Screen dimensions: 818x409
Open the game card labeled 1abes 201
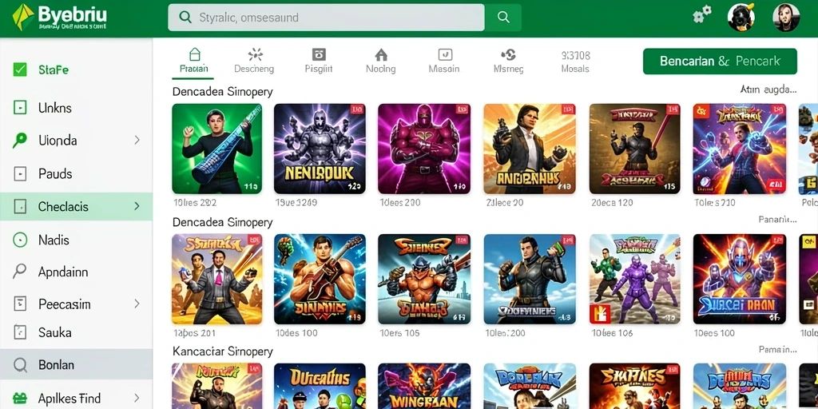217,279
